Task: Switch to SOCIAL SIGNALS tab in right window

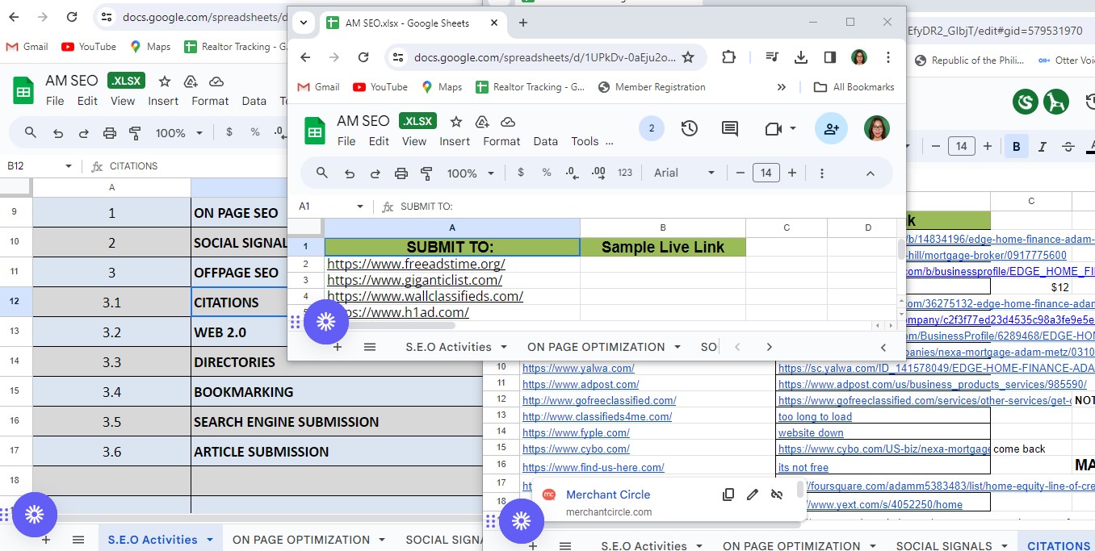Action: pos(944,546)
